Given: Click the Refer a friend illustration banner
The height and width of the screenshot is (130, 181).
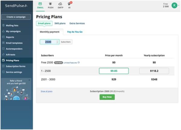Looking at the screenshot, I should [16, 89].
